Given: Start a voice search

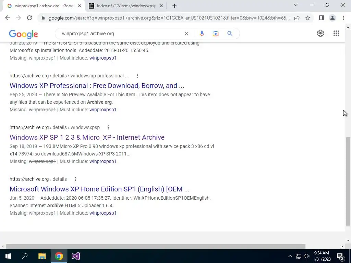Looking at the screenshot, I should click(x=202, y=34).
